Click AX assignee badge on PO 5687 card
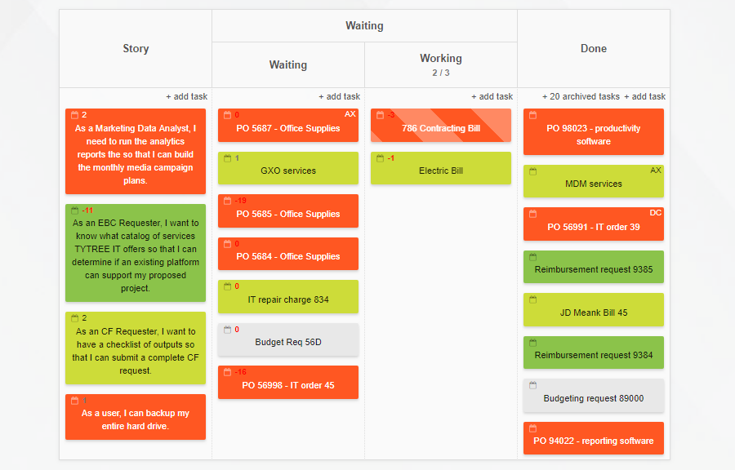The height and width of the screenshot is (470, 735). tap(350, 114)
